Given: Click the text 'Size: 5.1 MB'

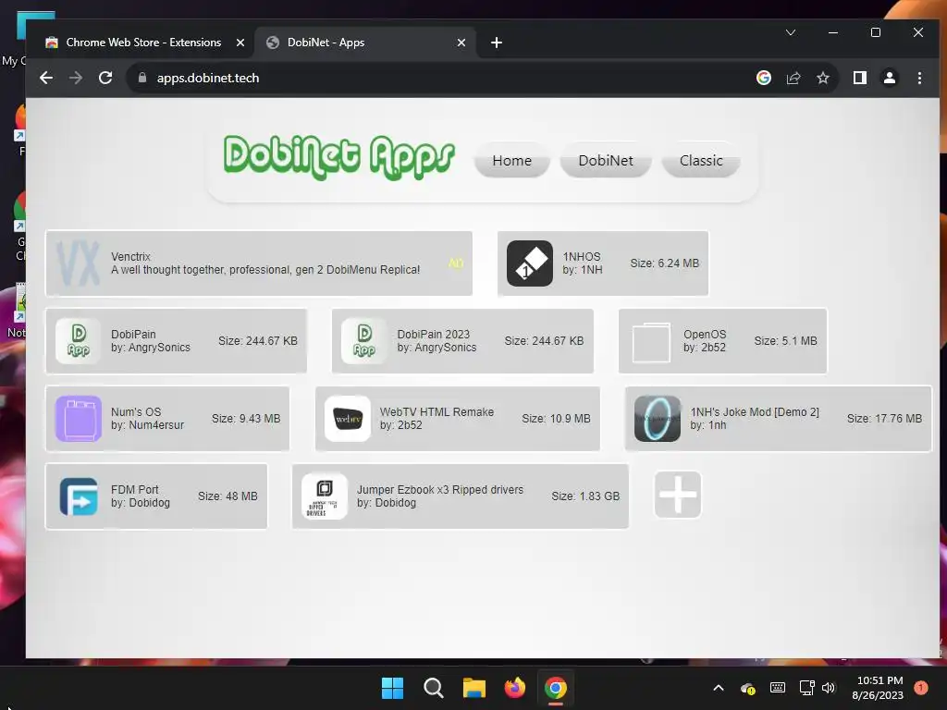Looking at the screenshot, I should [x=785, y=341].
